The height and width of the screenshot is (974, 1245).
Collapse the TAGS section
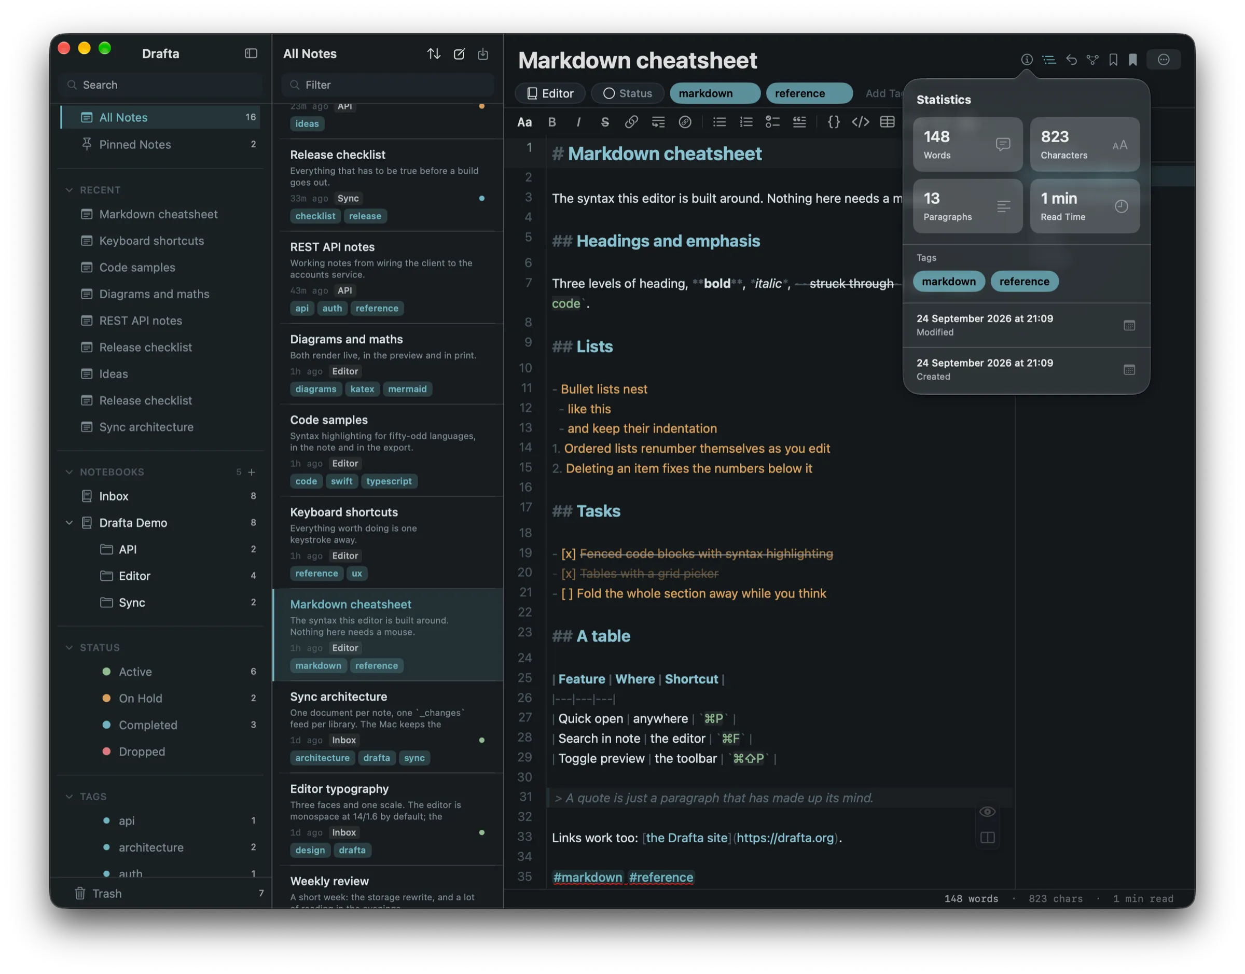tap(69, 797)
